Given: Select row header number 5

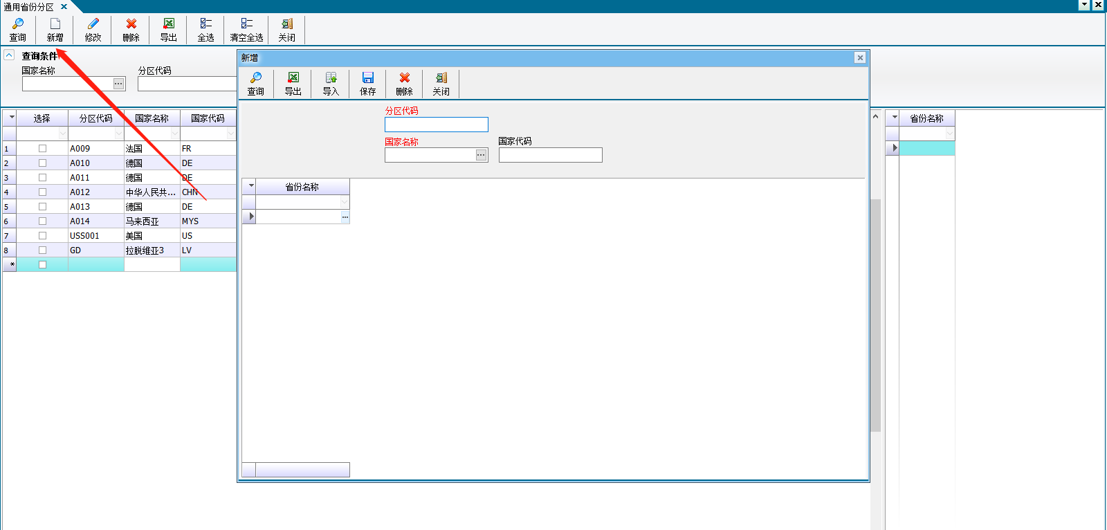Looking at the screenshot, I should tap(10, 207).
